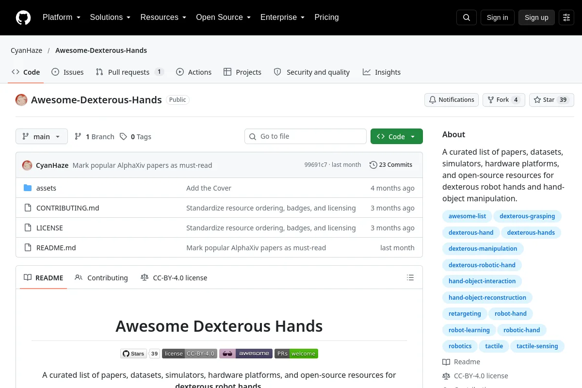Image resolution: width=582 pixels, height=388 pixels.
Task: Switch to the Pull requests tab
Action: 130,72
